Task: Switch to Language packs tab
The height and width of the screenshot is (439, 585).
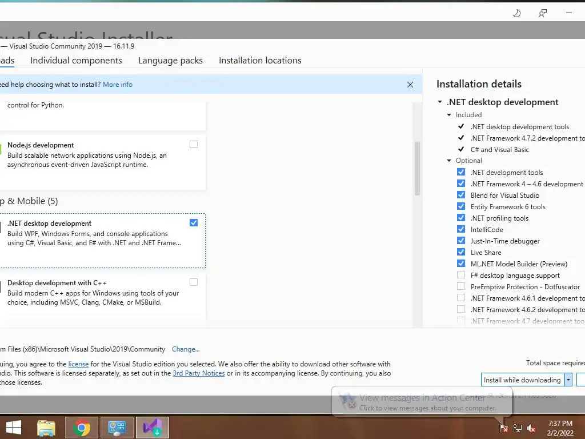Action: (x=170, y=61)
